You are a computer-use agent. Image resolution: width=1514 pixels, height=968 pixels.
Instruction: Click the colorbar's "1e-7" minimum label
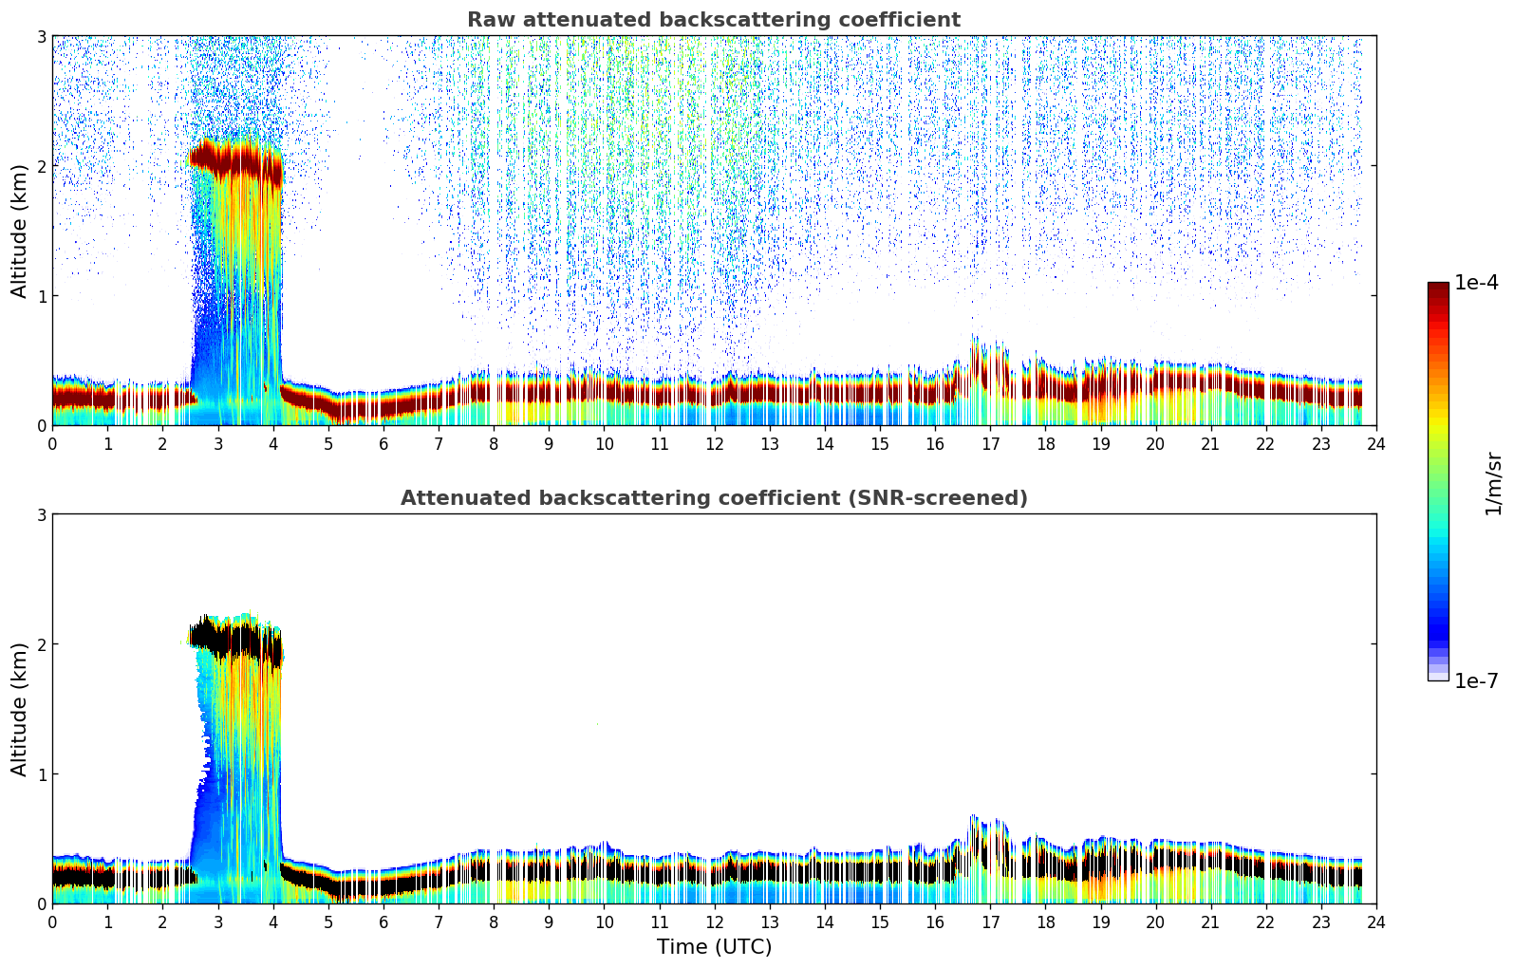(x=1476, y=681)
